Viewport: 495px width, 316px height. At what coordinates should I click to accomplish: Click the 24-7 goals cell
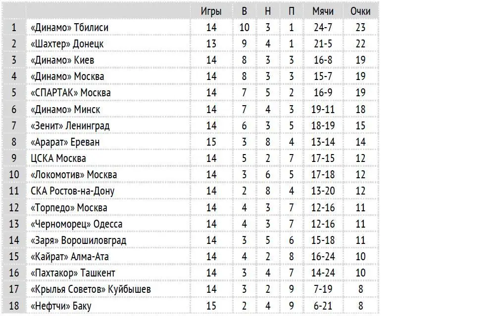tap(323, 28)
